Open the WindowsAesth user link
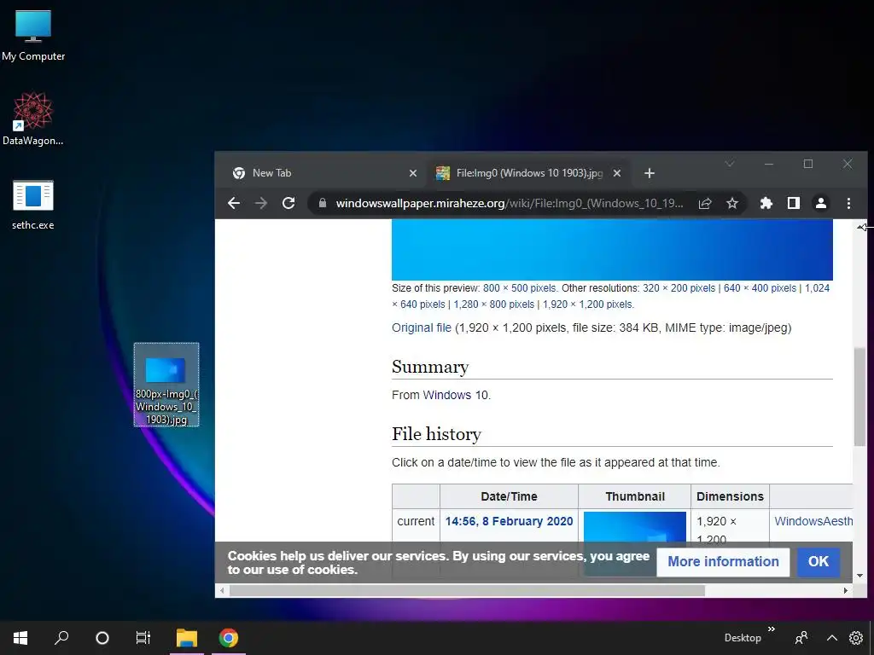Screen dimensions: 874x655 tap(813, 521)
